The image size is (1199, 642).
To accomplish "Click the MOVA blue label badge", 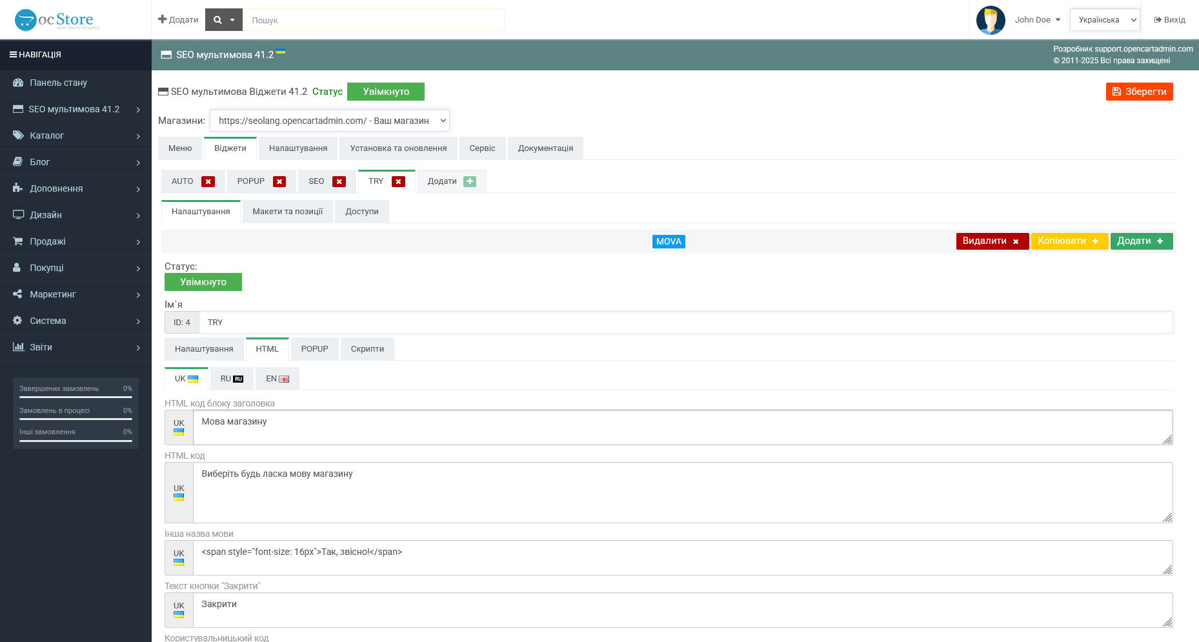I will coord(669,241).
